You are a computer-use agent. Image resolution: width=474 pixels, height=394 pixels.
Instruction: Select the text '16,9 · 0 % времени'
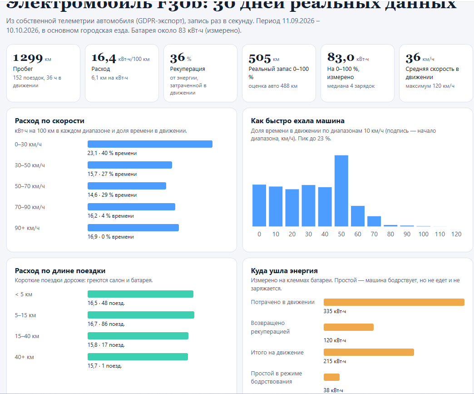tap(111, 237)
